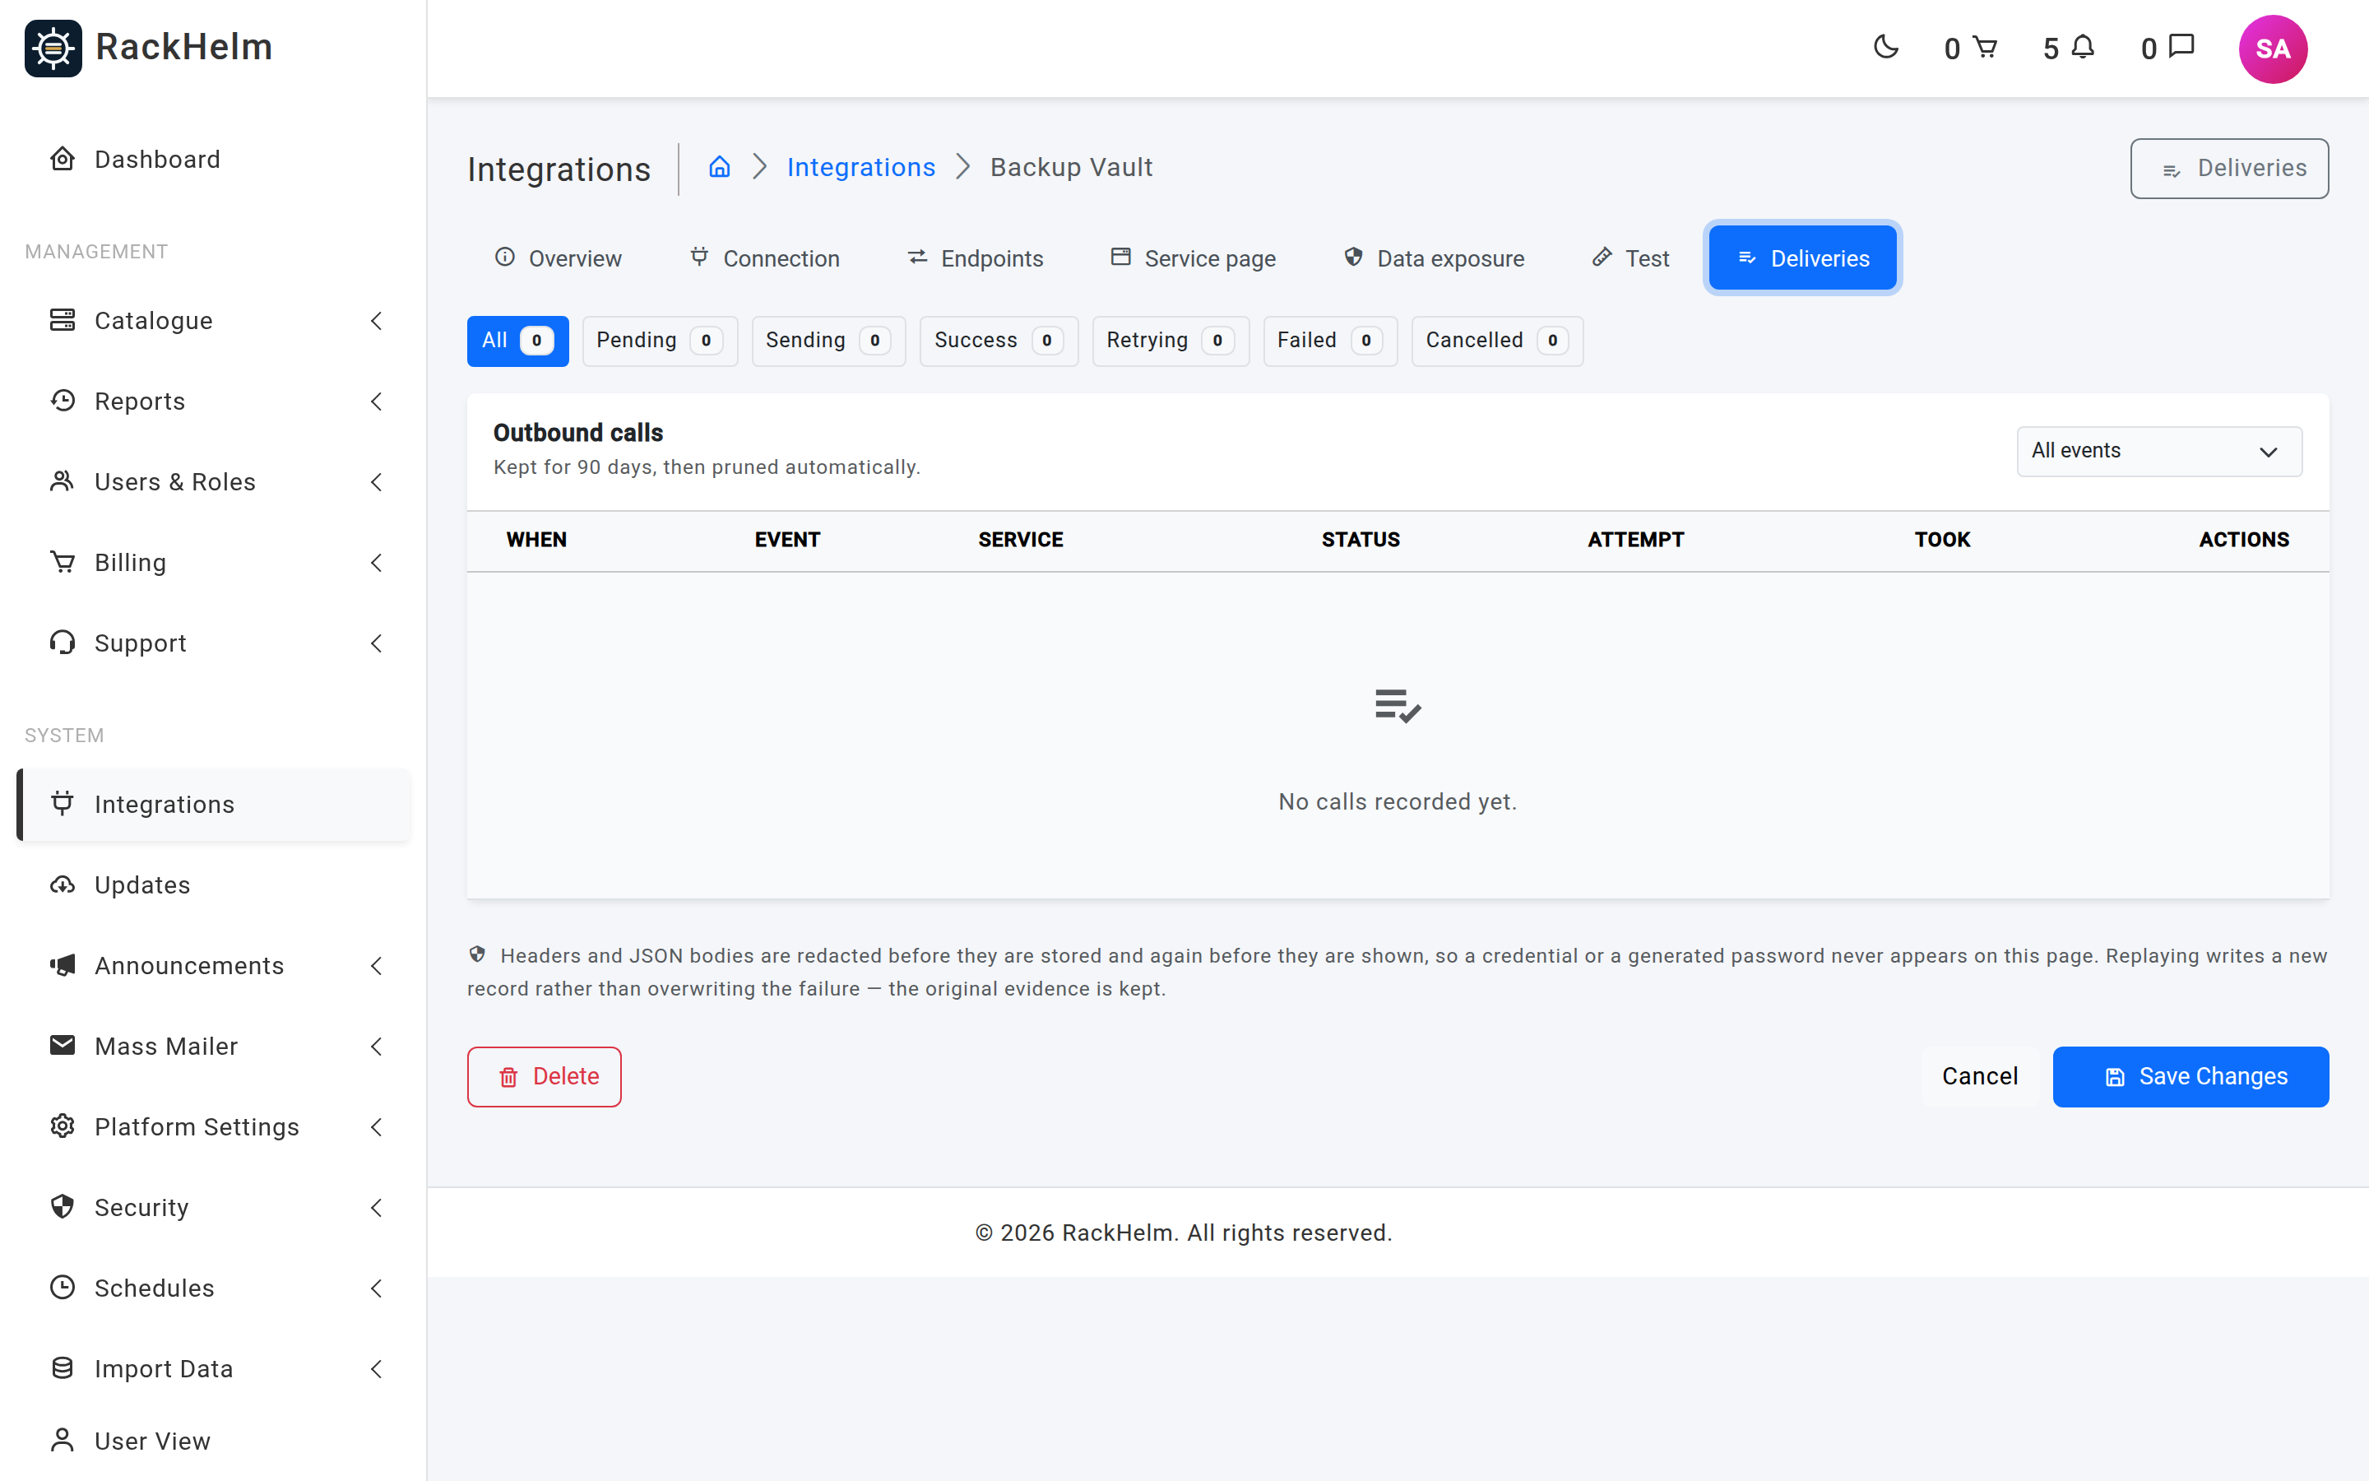Image resolution: width=2369 pixels, height=1481 pixels.
Task: Filter deliveries by Sending
Action: click(828, 341)
